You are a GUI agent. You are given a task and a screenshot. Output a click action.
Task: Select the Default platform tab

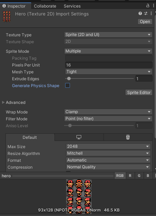pyautogui.click(x=30, y=137)
